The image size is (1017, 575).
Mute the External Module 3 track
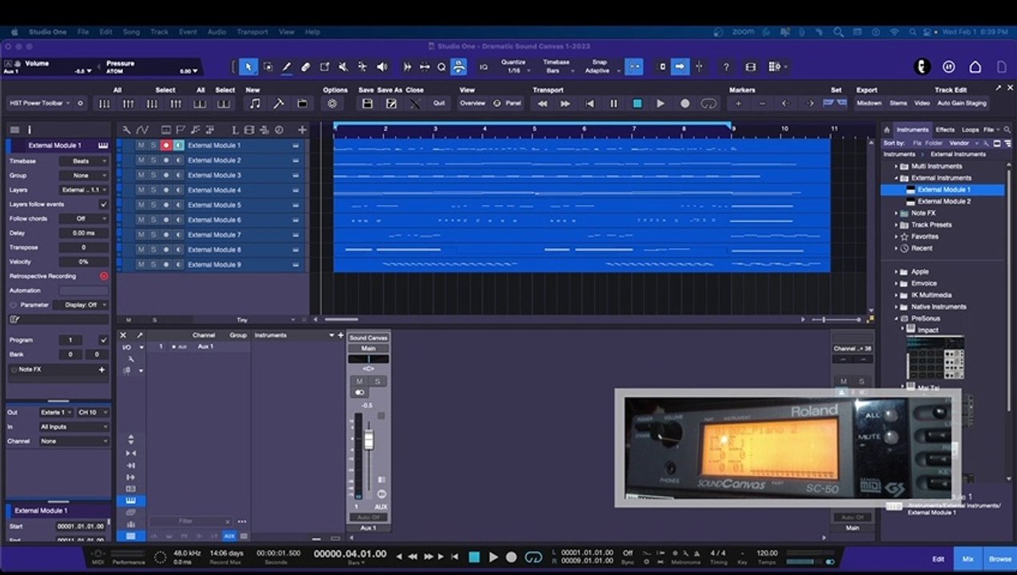[x=141, y=175]
